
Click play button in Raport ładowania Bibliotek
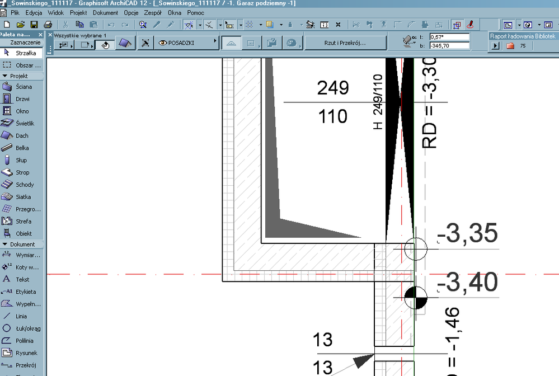(x=495, y=46)
